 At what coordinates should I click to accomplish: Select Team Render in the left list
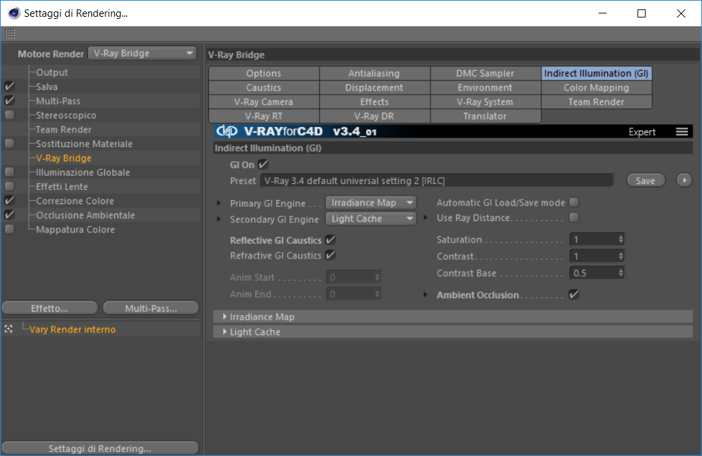tap(64, 130)
